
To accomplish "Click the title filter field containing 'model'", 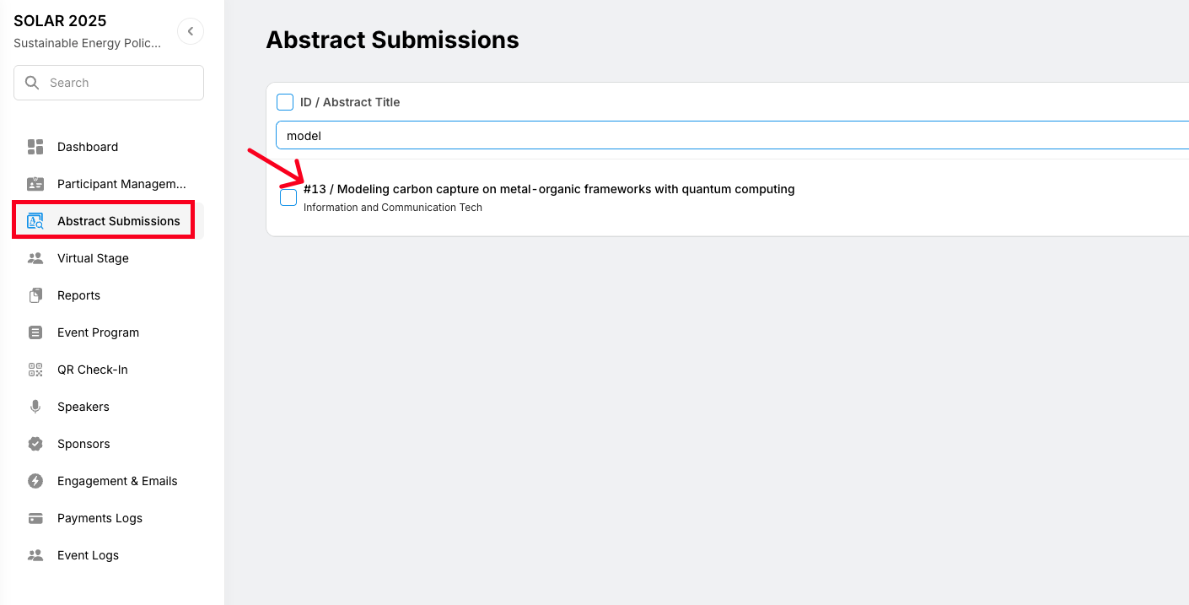I will pos(725,135).
